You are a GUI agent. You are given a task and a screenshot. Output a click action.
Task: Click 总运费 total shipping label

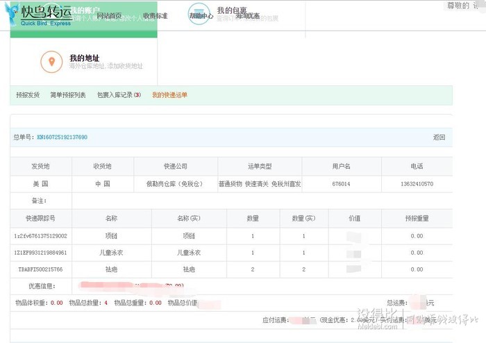click(x=397, y=303)
